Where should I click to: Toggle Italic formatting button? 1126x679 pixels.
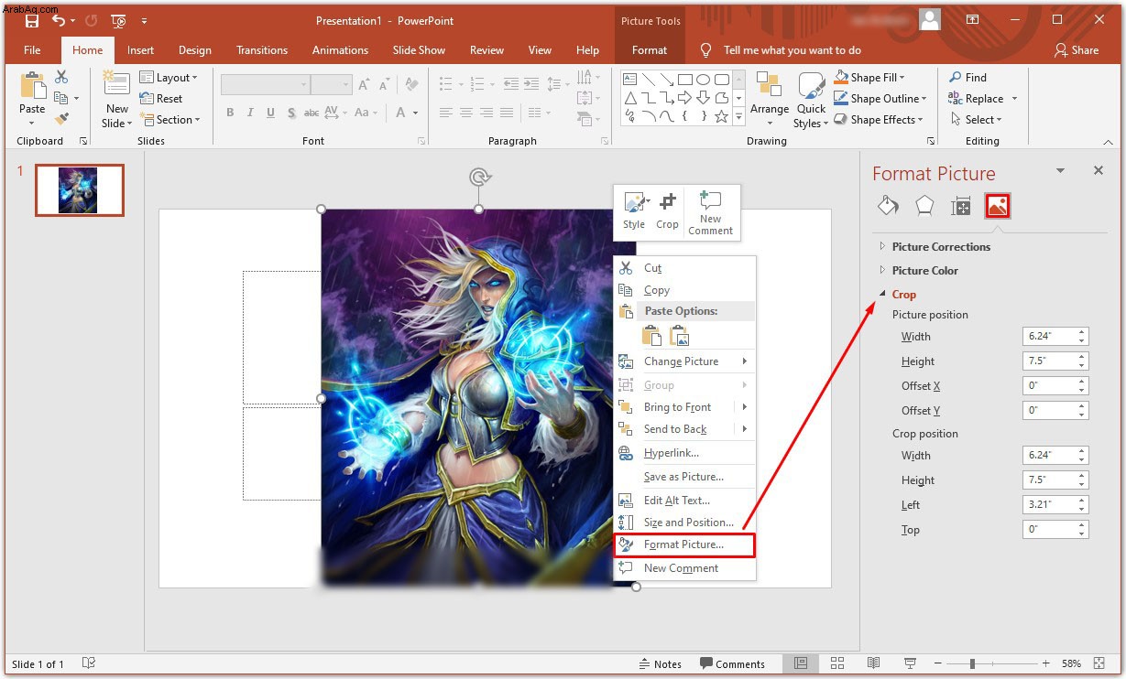pos(250,113)
